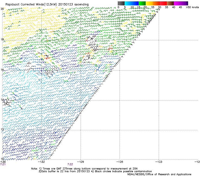This screenshot has width=200, height=176.
Task: Click the purple time stamp '7:22'
Action: click(70, 164)
